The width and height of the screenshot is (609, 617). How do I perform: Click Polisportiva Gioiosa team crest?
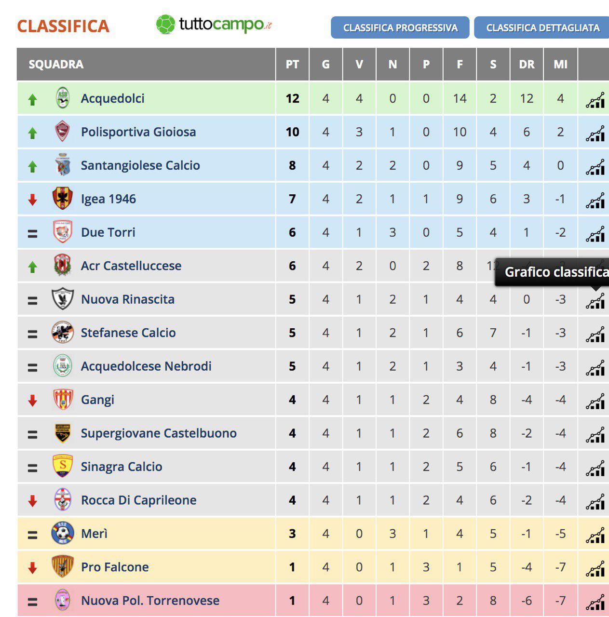[62, 132]
